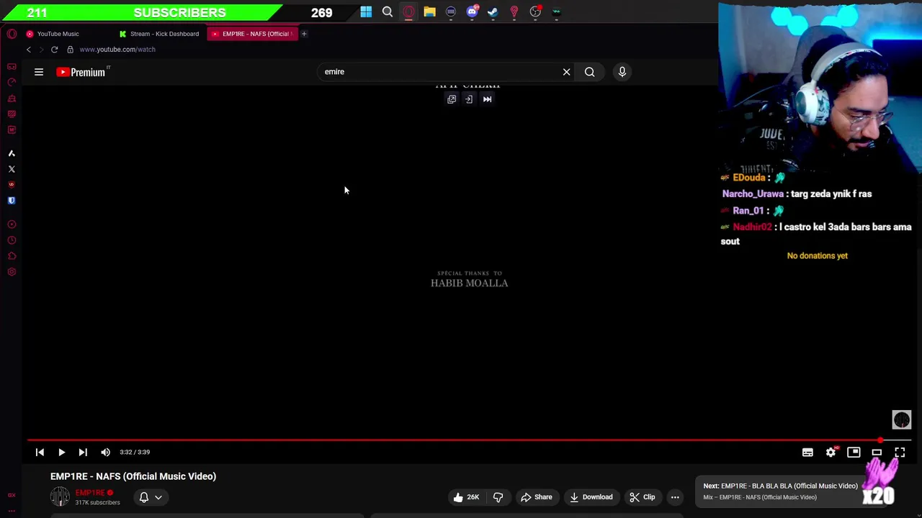This screenshot has height=518, width=922.
Task: Run the search with the magnifier button
Action: (x=589, y=72)
